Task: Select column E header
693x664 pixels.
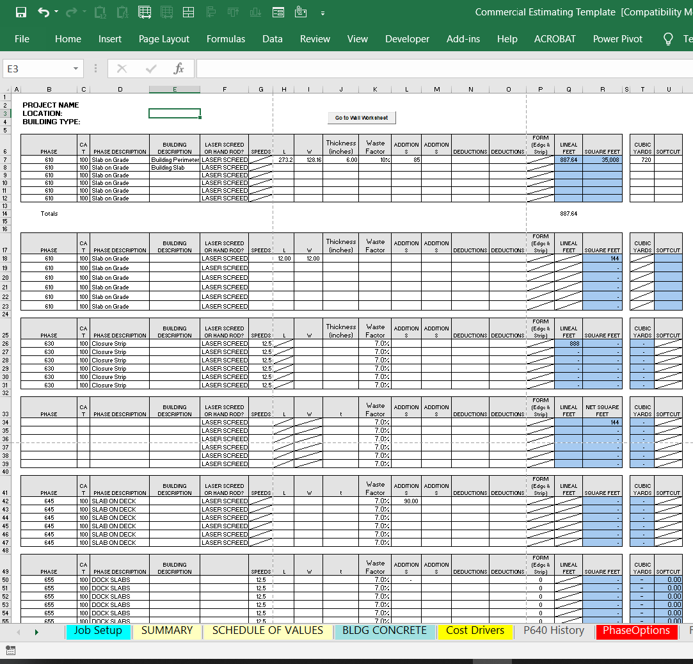Action: [x=175, y=90]
